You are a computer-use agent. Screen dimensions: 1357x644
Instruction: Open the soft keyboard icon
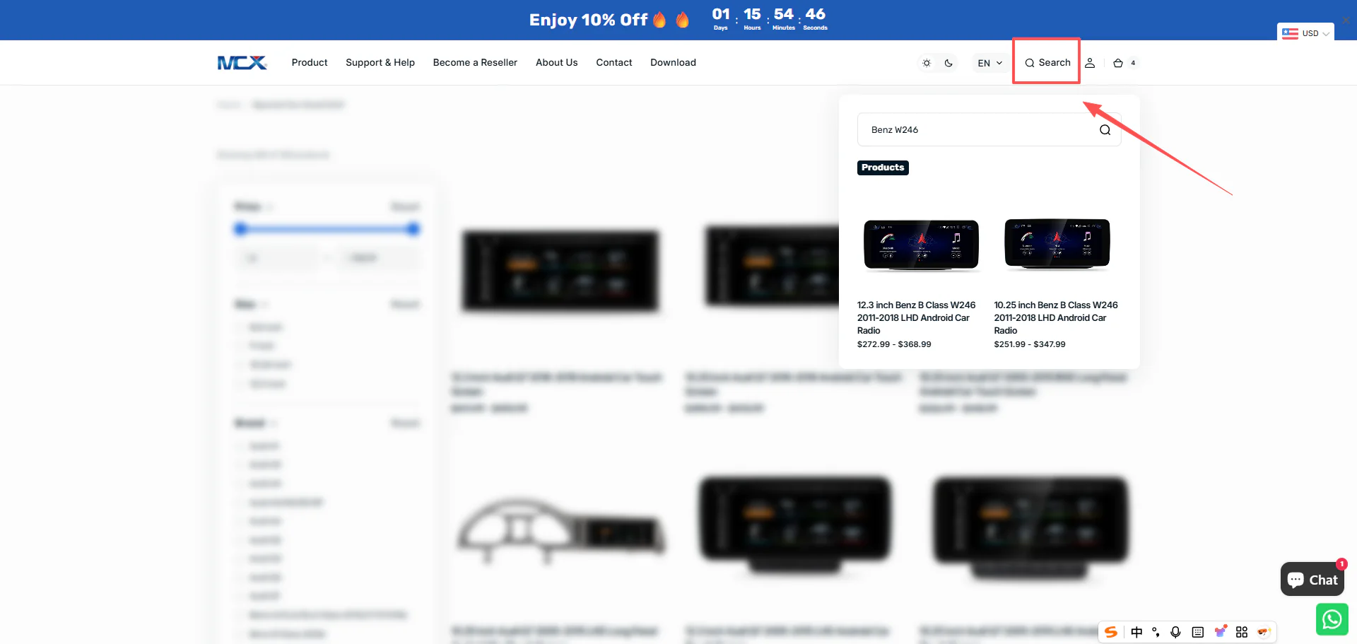tap(1197, 632)
